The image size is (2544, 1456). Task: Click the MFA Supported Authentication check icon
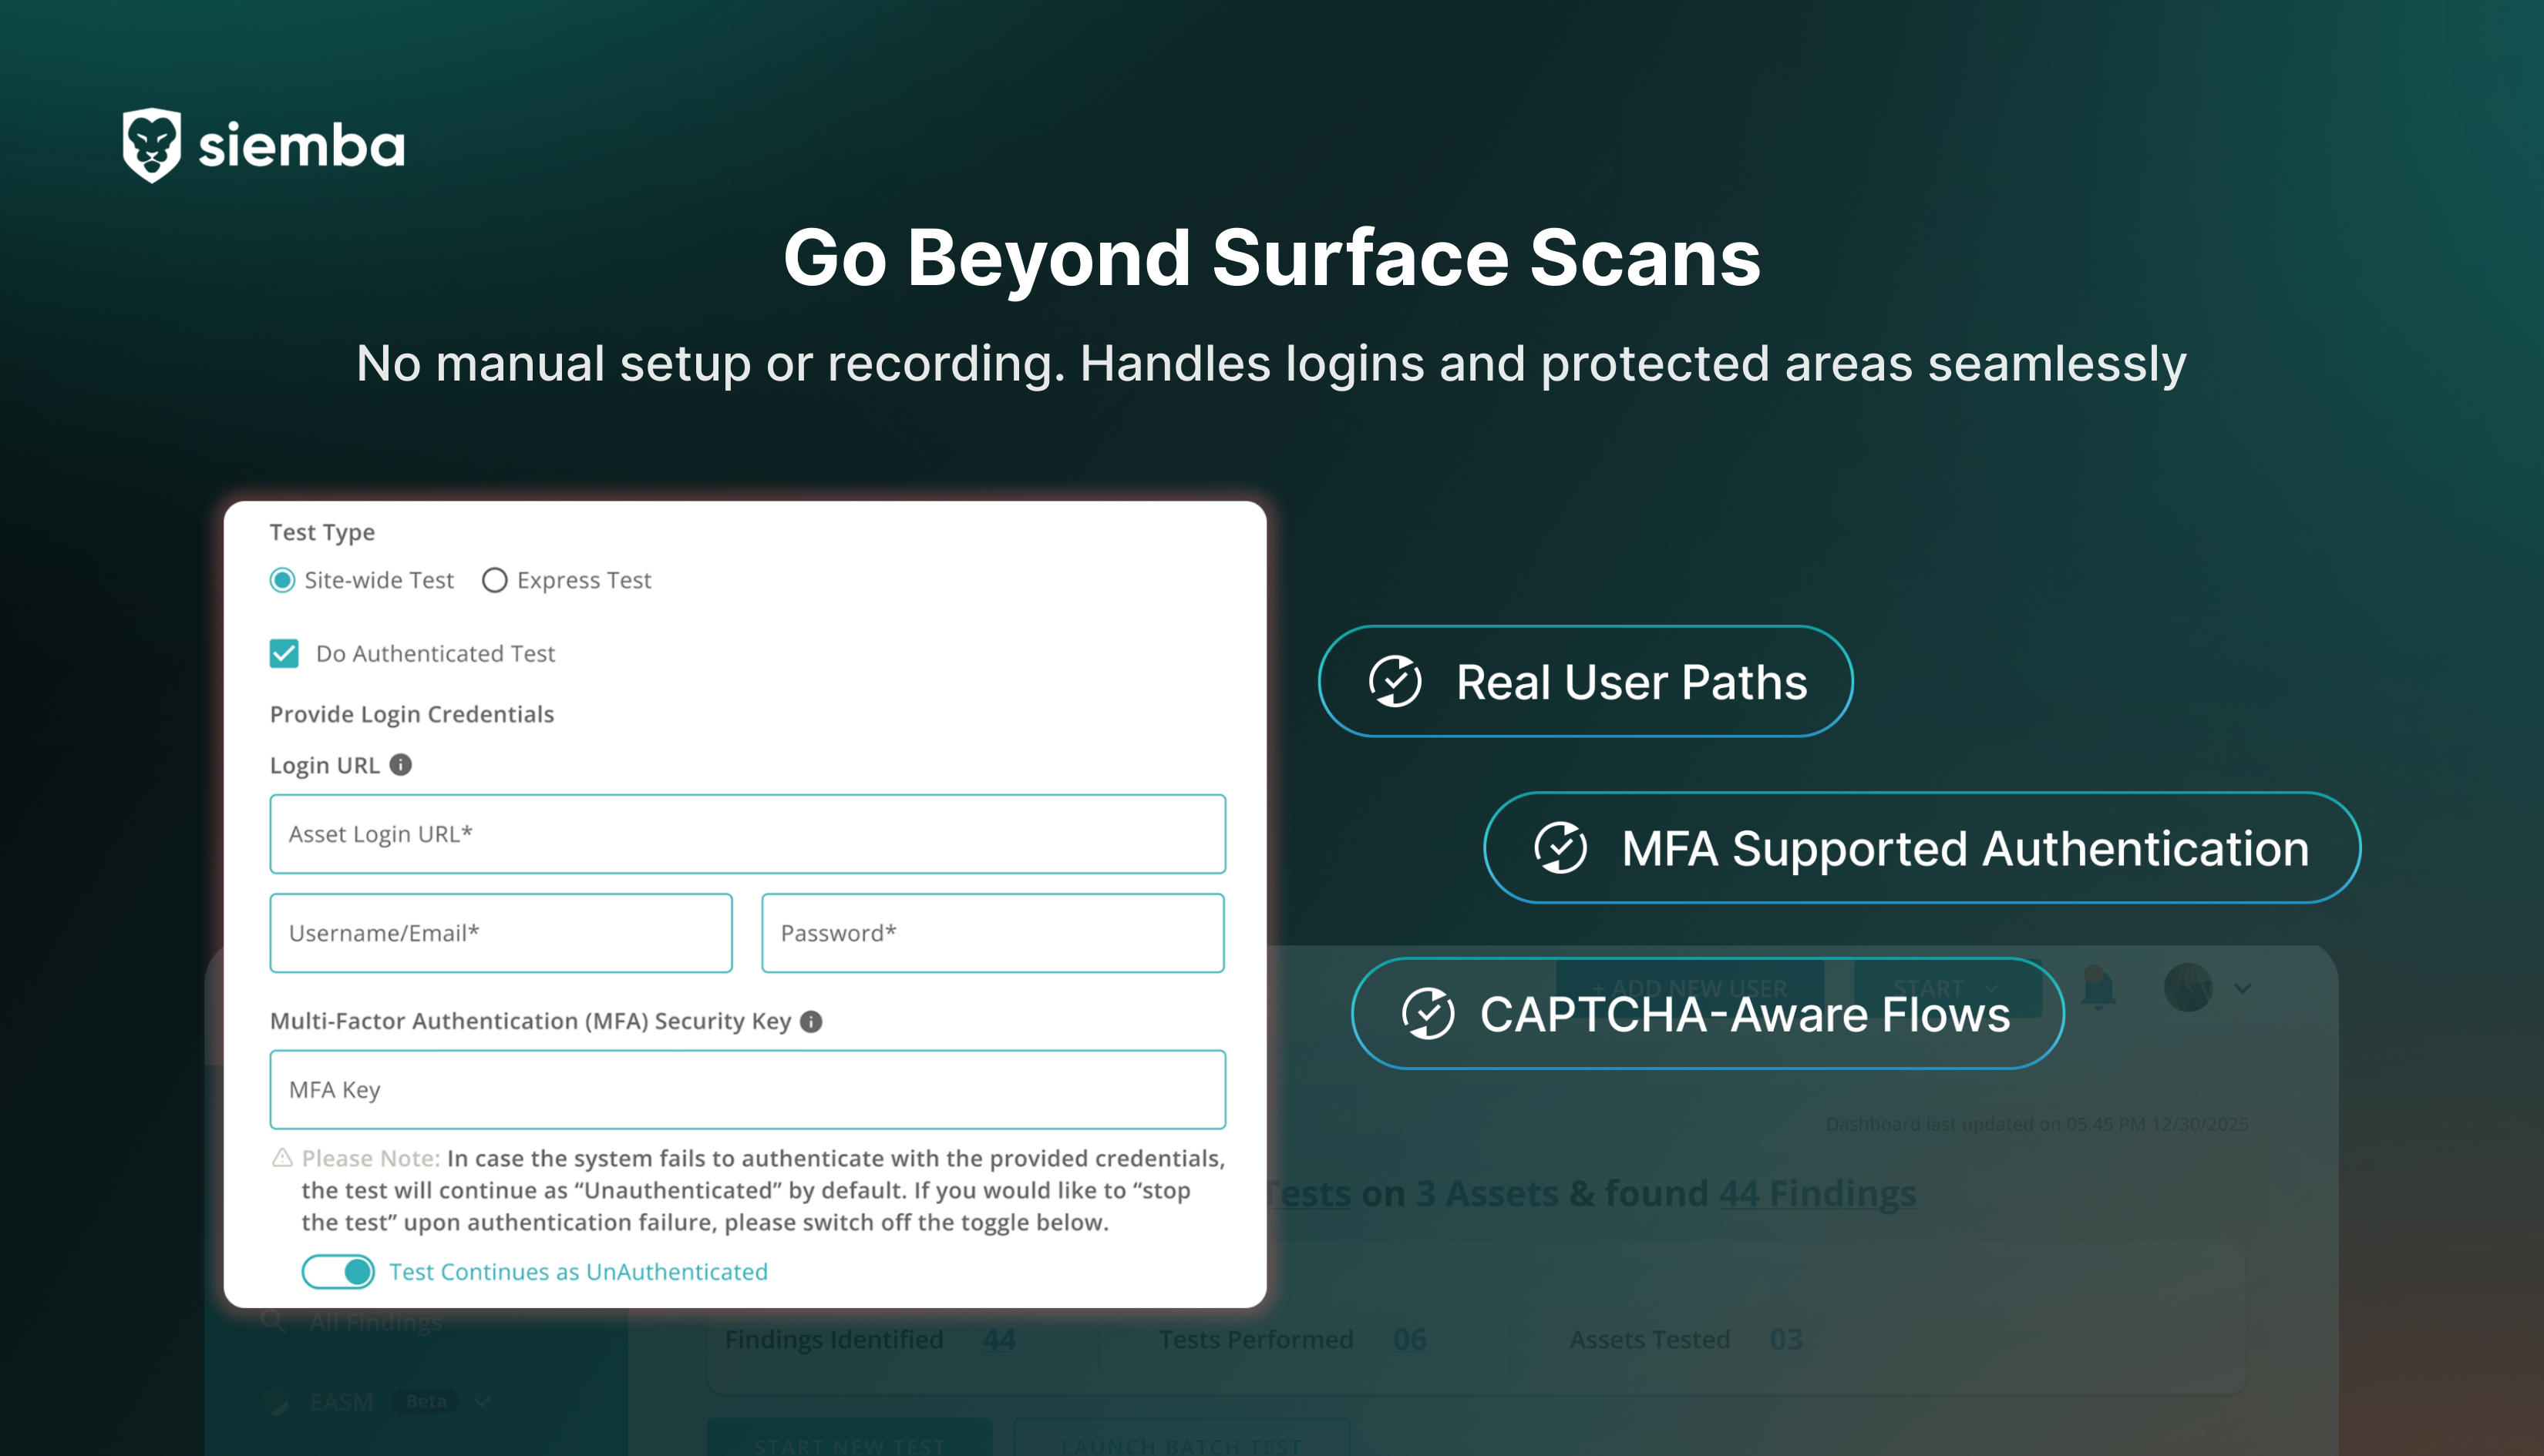point(1560,848)
